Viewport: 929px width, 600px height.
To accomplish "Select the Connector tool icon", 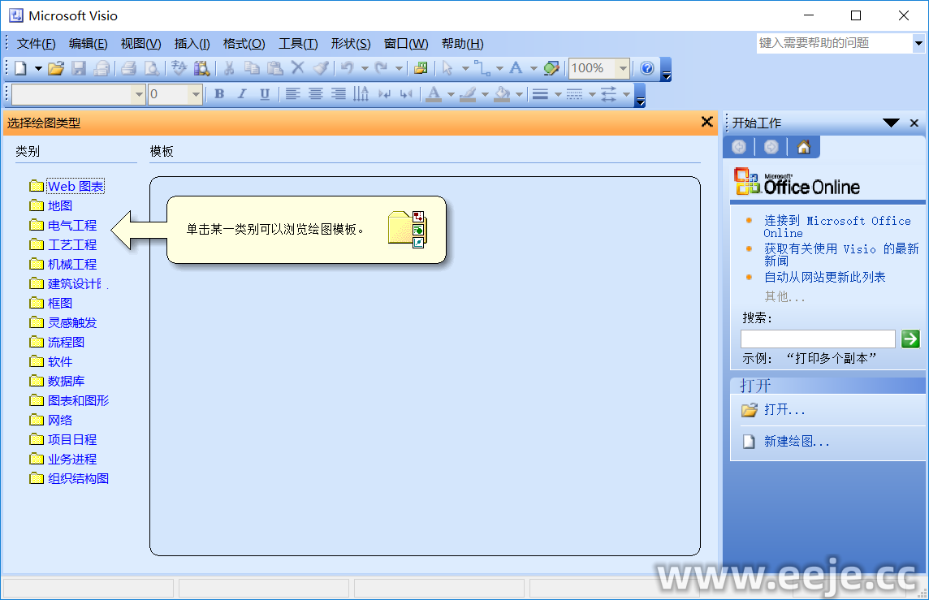I will pyautogui.click(x=482, y=69).
